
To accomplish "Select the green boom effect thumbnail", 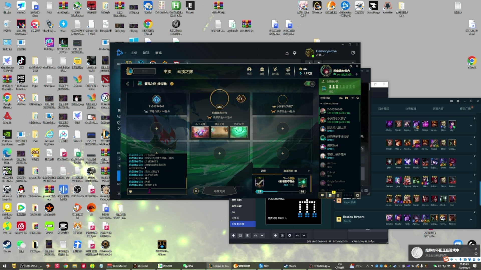I will tap(239, 132).
